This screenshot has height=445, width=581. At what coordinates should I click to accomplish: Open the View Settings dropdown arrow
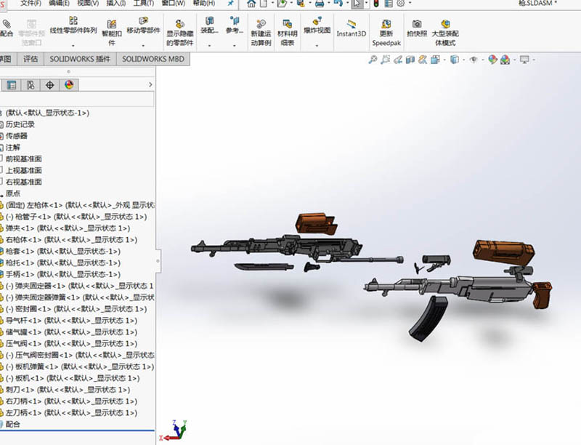point(534,60)
